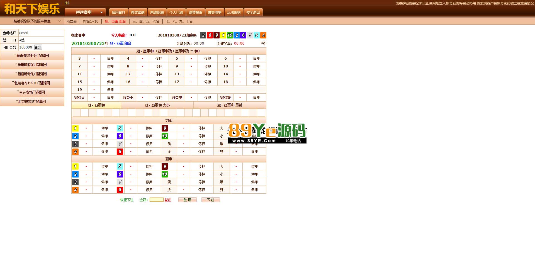Click blue car 2 icon in 冠军 section
This screenshot has width=535, height=270.
pyautogui.click(x=75, y=136)
